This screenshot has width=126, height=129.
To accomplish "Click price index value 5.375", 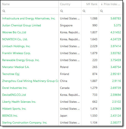I will 117,25.
